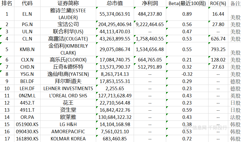Click the 代码 header cell
This screenshot has width=241, height=142.
[x=27, y=3]
